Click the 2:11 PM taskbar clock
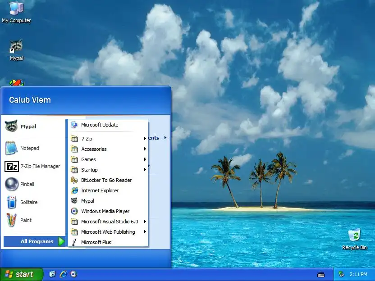The height and width of the screenshot is (281, 375). [x=358, y=274]
